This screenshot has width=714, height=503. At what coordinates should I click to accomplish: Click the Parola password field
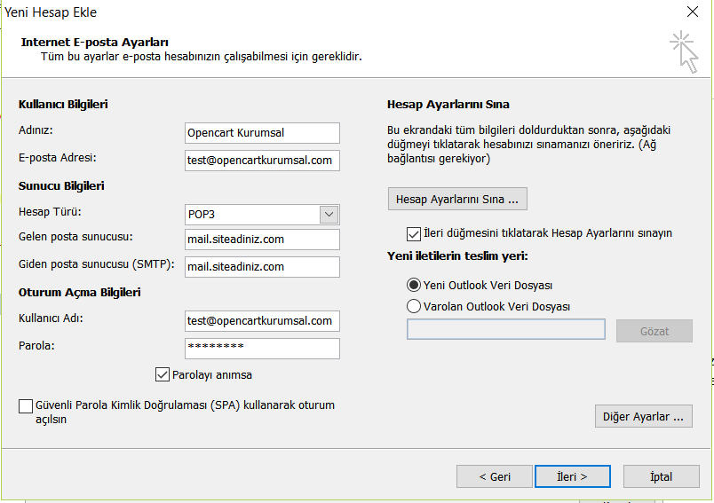[262, 349]
